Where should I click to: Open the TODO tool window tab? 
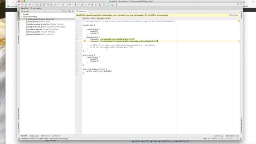pyautogui.click(x=24, y=136)
